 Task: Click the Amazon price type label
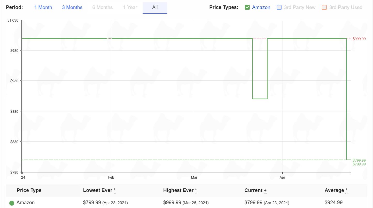(261, 7)
